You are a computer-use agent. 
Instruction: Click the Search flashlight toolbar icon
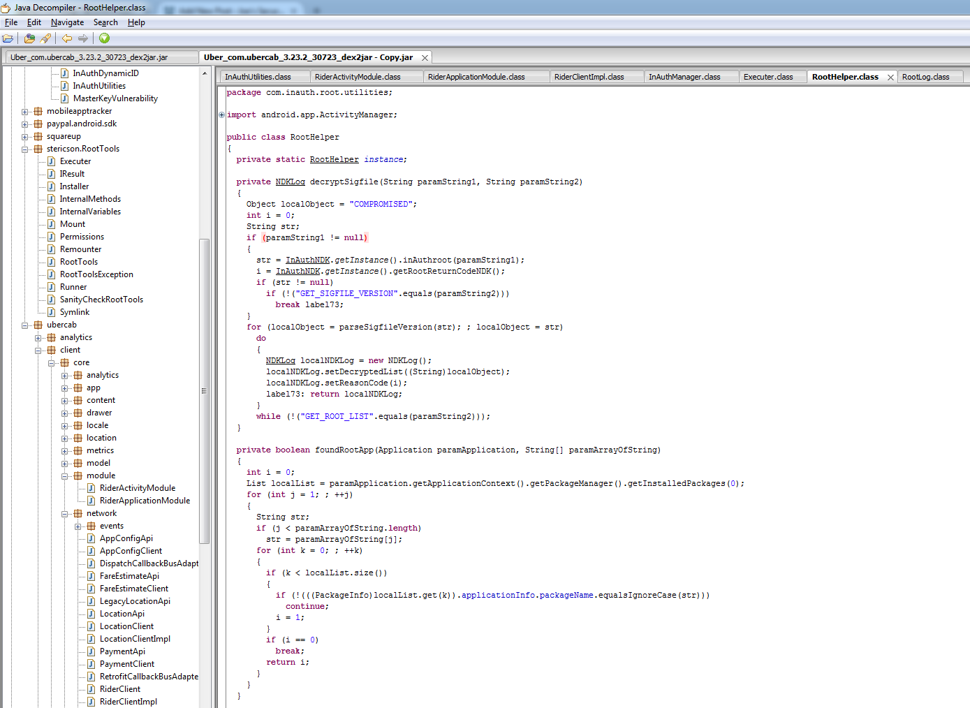tap(46, 38)
